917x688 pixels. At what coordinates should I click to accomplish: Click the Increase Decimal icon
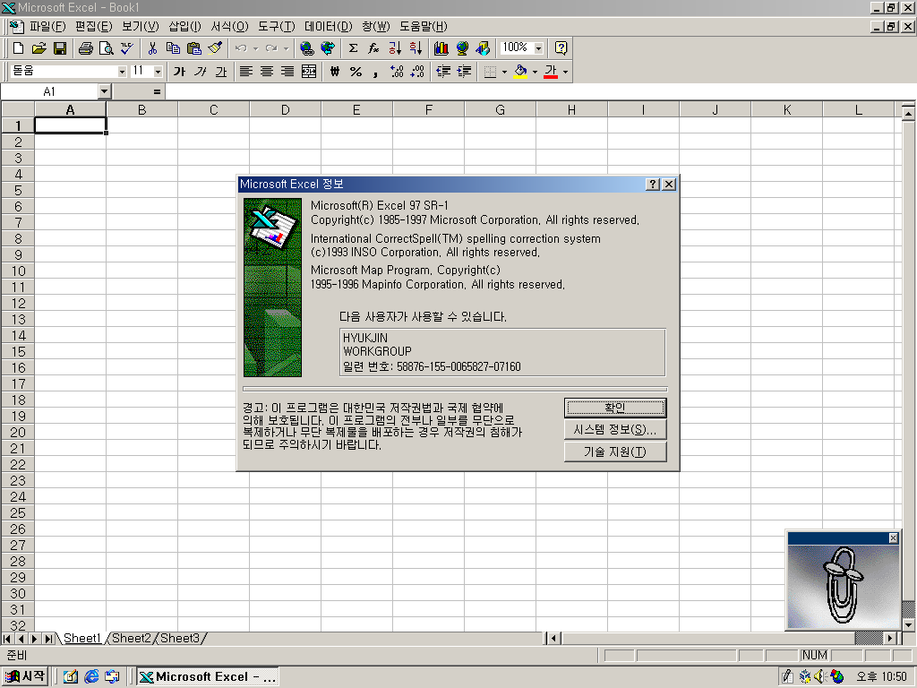tap(397, 72)
